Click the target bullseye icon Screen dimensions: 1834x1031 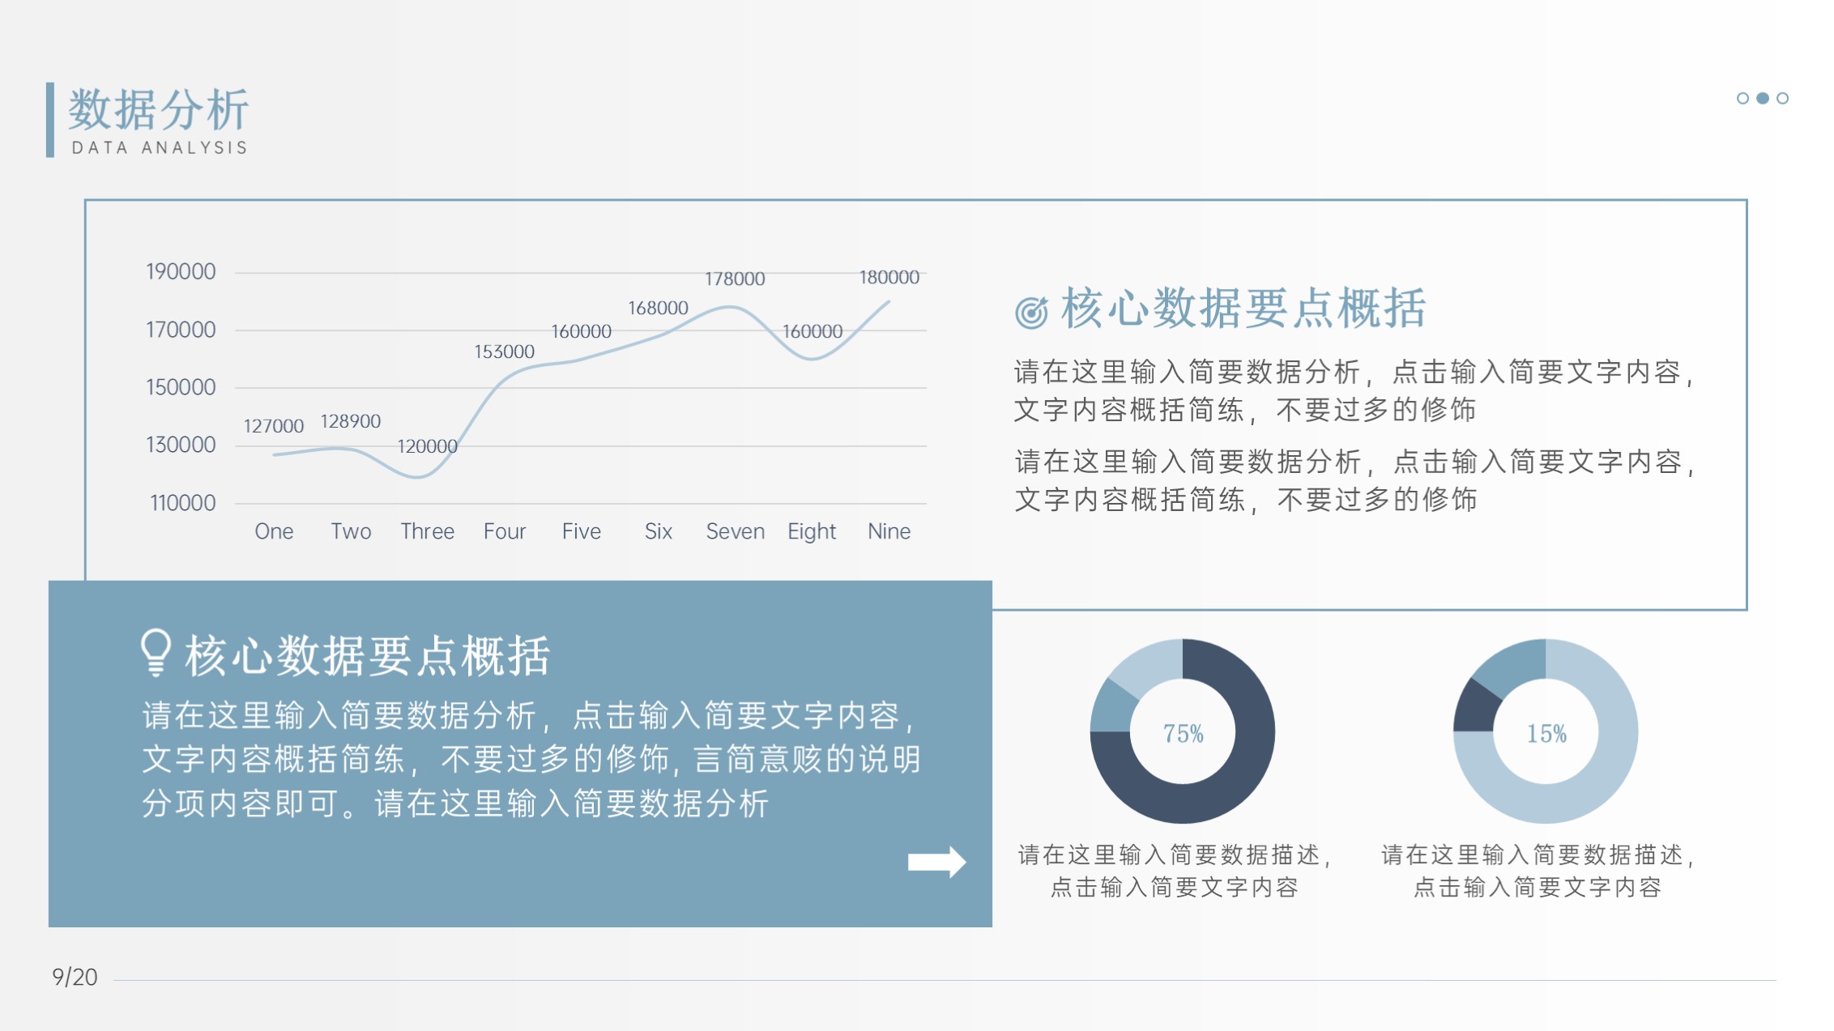pyautogui.click(x=1031, y=312)
